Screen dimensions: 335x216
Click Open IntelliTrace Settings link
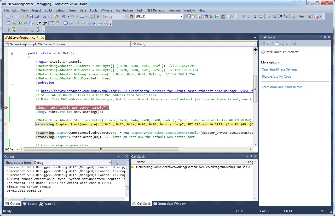point(279,69)
